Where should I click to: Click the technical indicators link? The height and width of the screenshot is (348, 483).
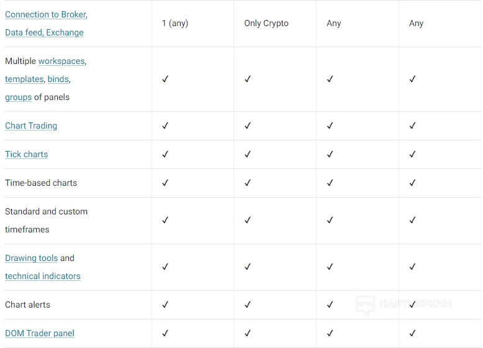pyautogui.click(x=42, y=276)
